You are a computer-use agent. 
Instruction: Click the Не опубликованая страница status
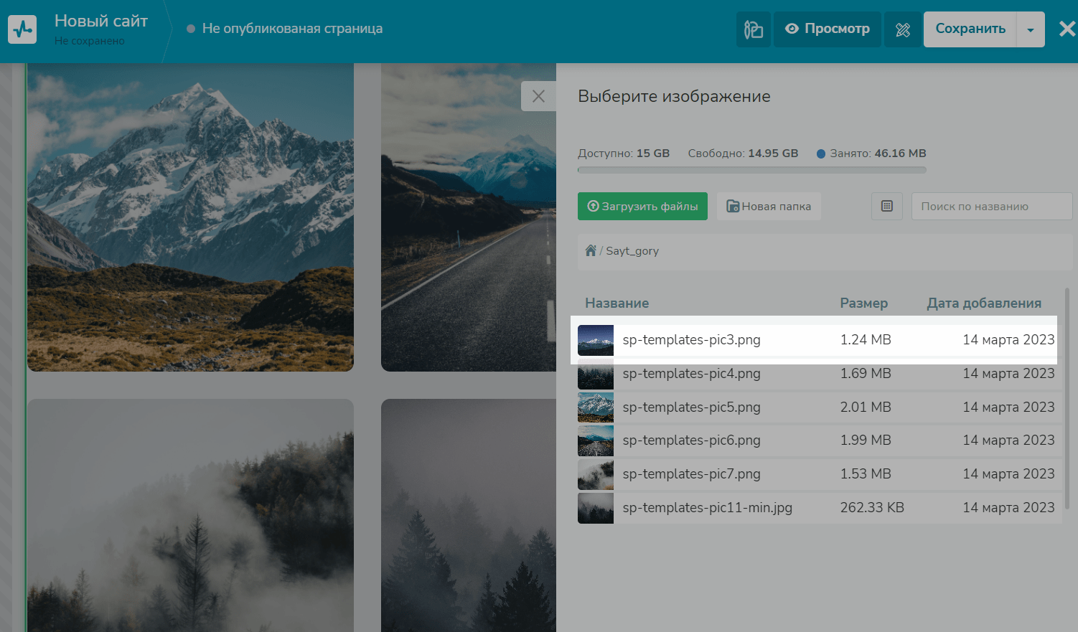(292, 29)
